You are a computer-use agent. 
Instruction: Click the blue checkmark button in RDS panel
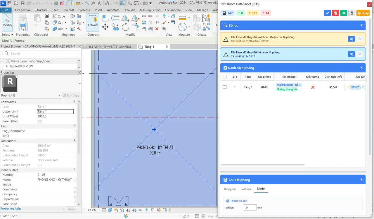click(327, 13)
